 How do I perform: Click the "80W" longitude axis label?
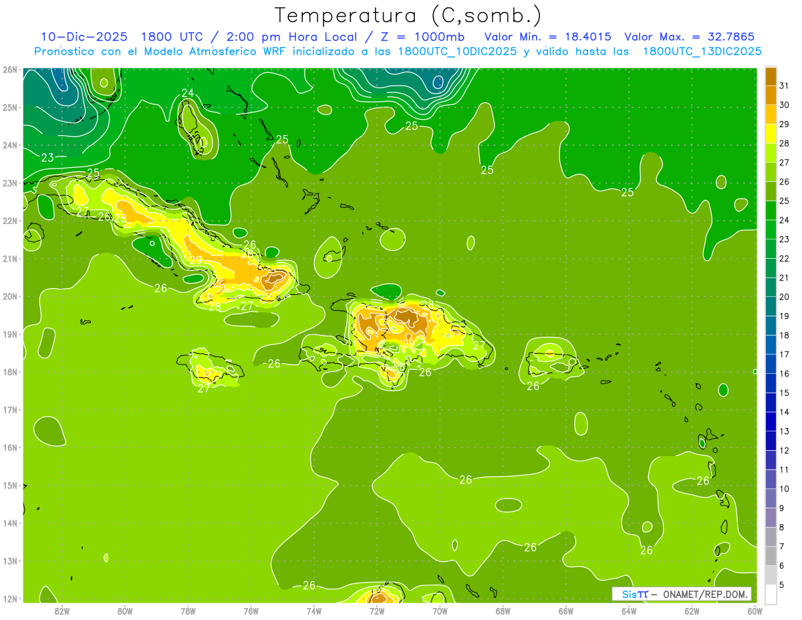coord(124,611)
